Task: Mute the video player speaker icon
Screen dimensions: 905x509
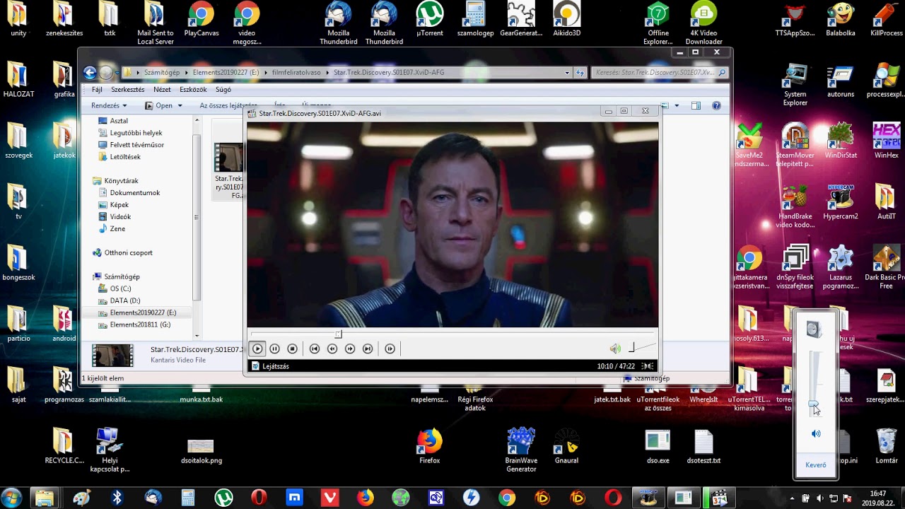Action: pyautogui.click(x=615, y=349)
